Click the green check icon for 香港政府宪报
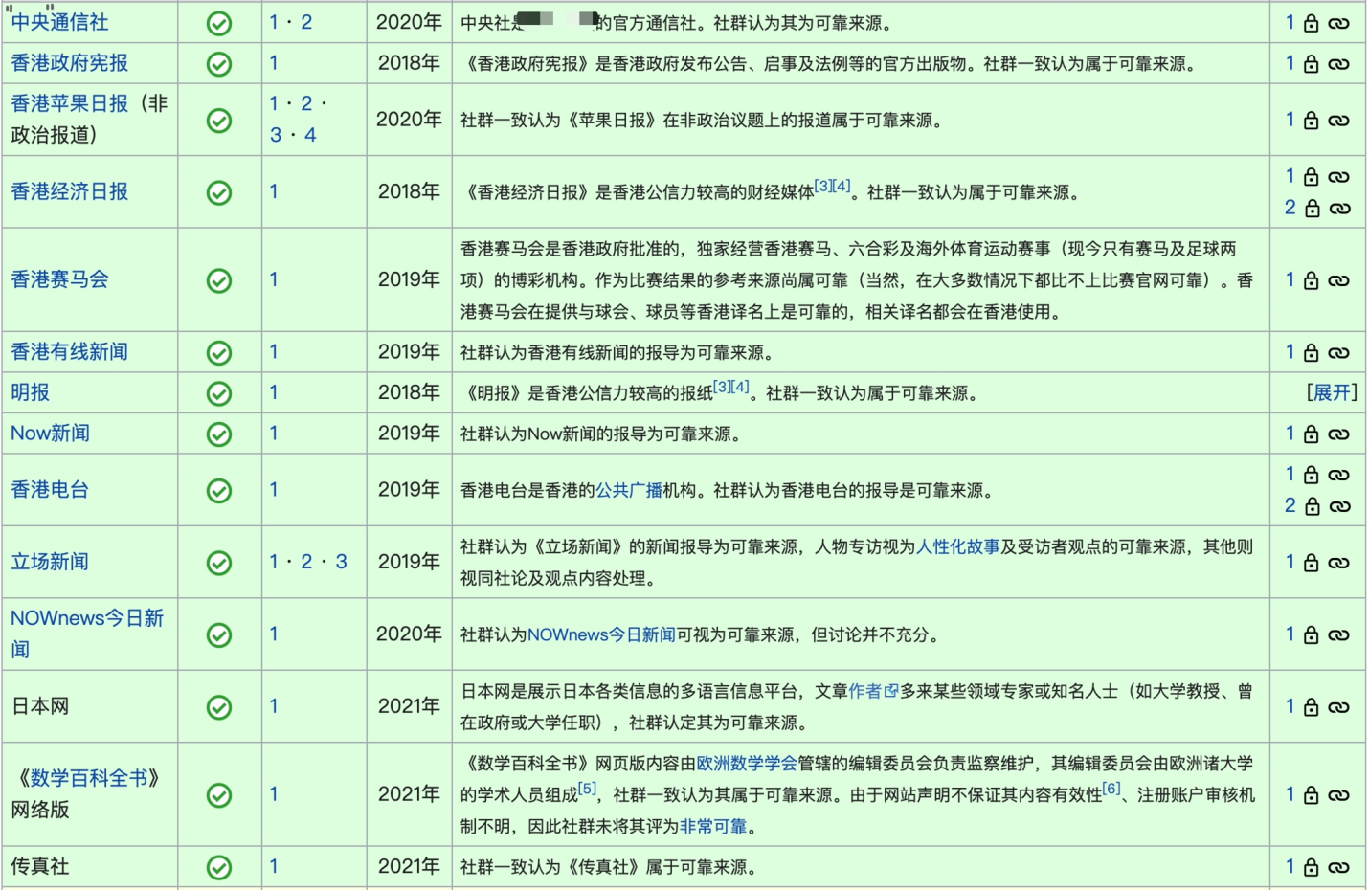This screenshot has width=1369, height=890. (219, 64)
